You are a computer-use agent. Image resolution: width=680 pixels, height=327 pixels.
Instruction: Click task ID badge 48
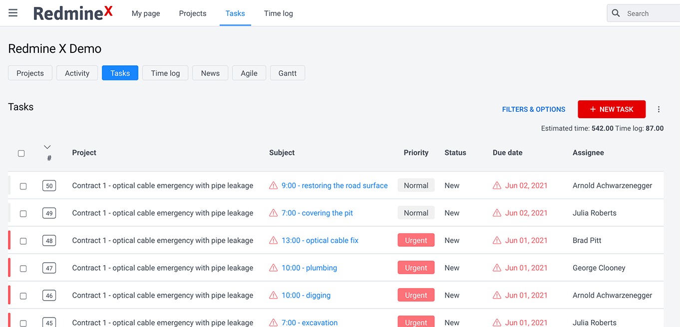(x=49, y=241)
